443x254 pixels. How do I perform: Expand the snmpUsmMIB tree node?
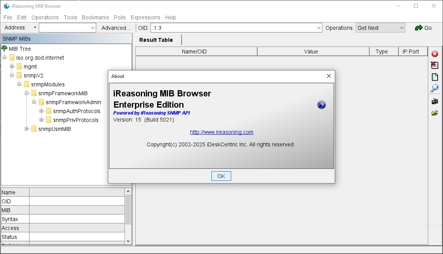(x=26, y=129)
